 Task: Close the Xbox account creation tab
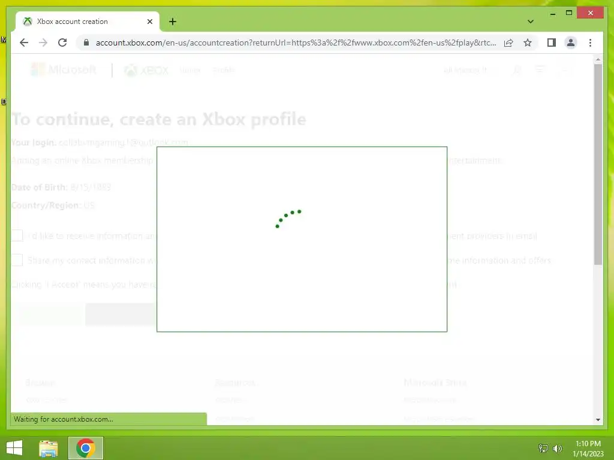149,22
